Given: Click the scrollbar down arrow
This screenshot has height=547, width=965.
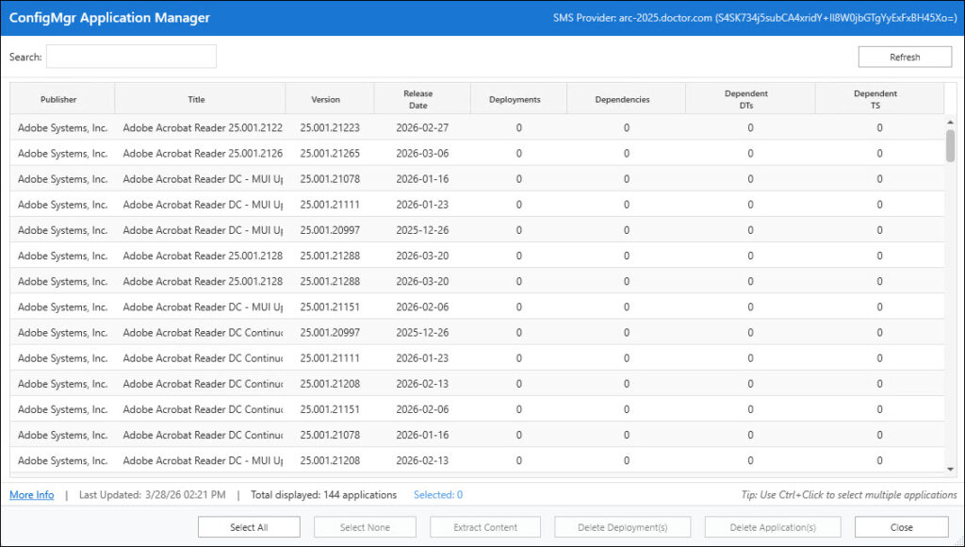Looking at the screenshot, I should (x=950, y=470).
